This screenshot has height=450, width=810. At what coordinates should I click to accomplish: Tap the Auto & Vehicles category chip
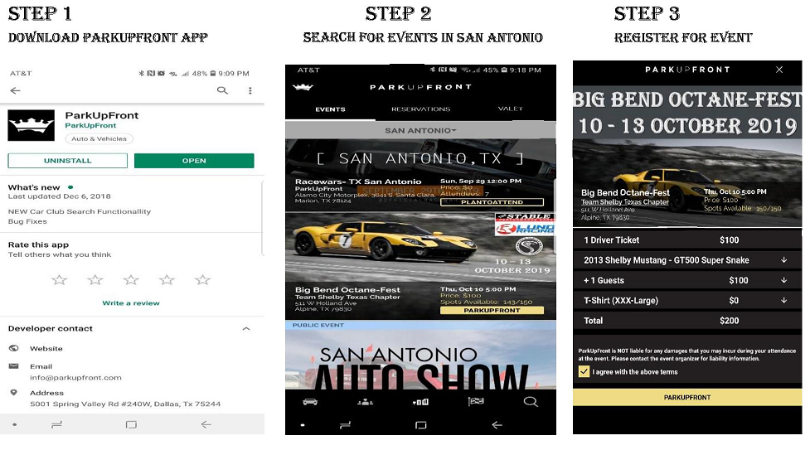[x=99, y=138]
